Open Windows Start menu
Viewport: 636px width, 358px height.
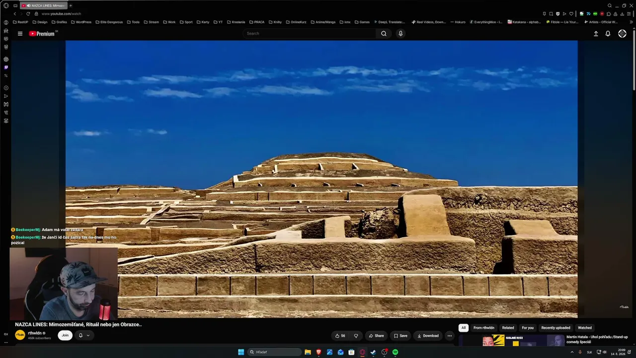[241, 352]
